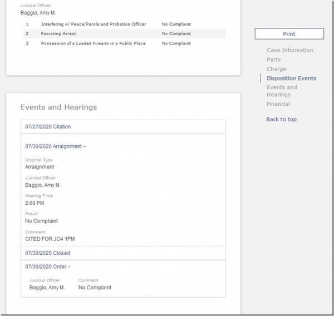
Task: Click the Print button
Action: pyautogui.click(x=289, y=34)
